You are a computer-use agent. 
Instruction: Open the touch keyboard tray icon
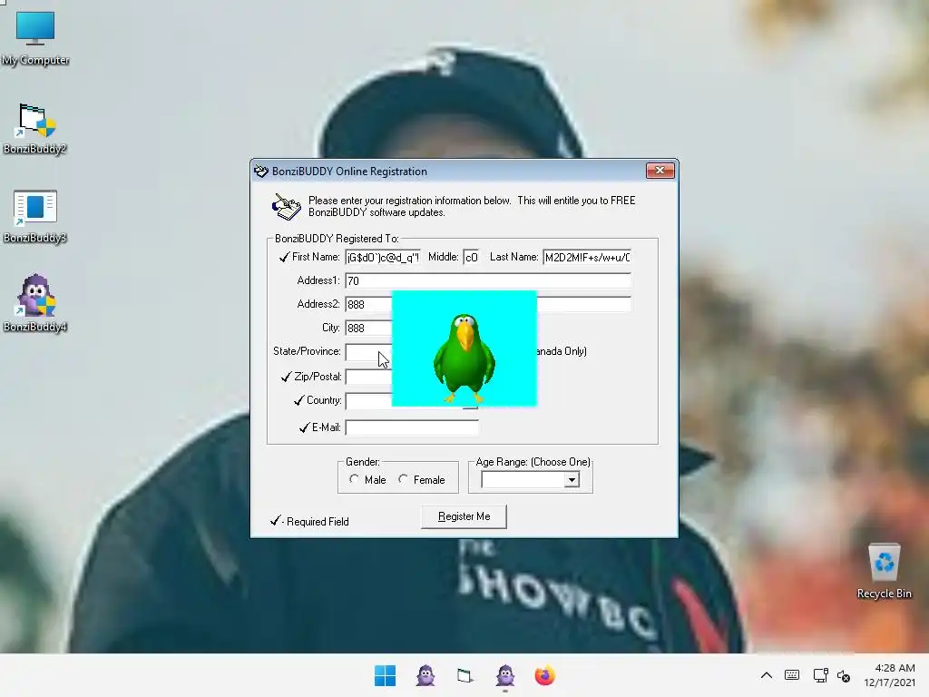pos(791,675)
